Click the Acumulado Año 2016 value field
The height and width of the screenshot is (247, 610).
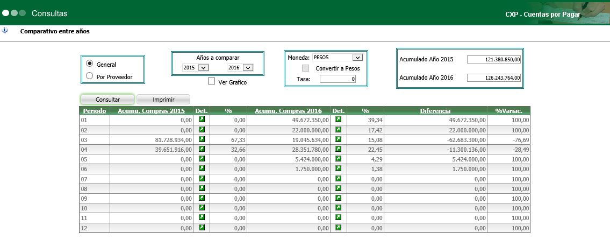coord(494,77)
